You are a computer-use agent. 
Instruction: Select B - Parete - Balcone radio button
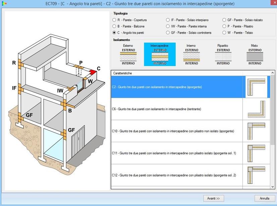[x=114, y=26]
